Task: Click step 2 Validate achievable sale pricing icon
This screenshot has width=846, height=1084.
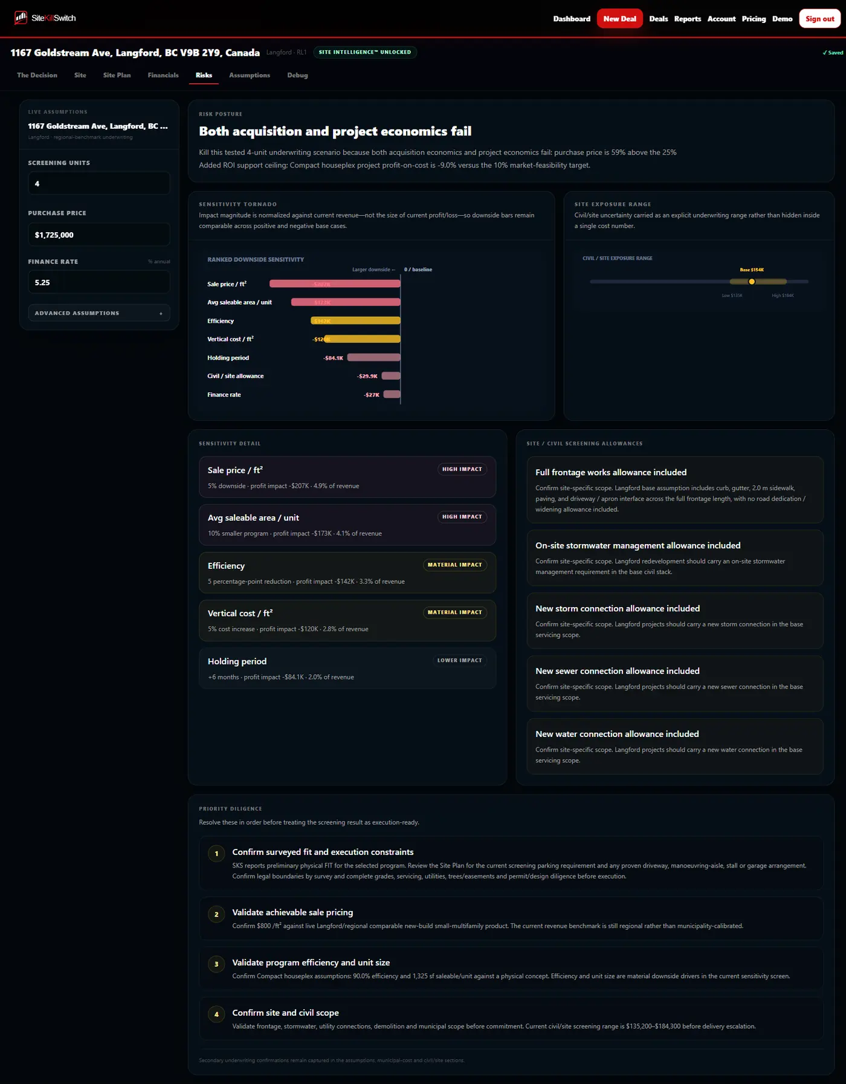Action: click(216, 914)
